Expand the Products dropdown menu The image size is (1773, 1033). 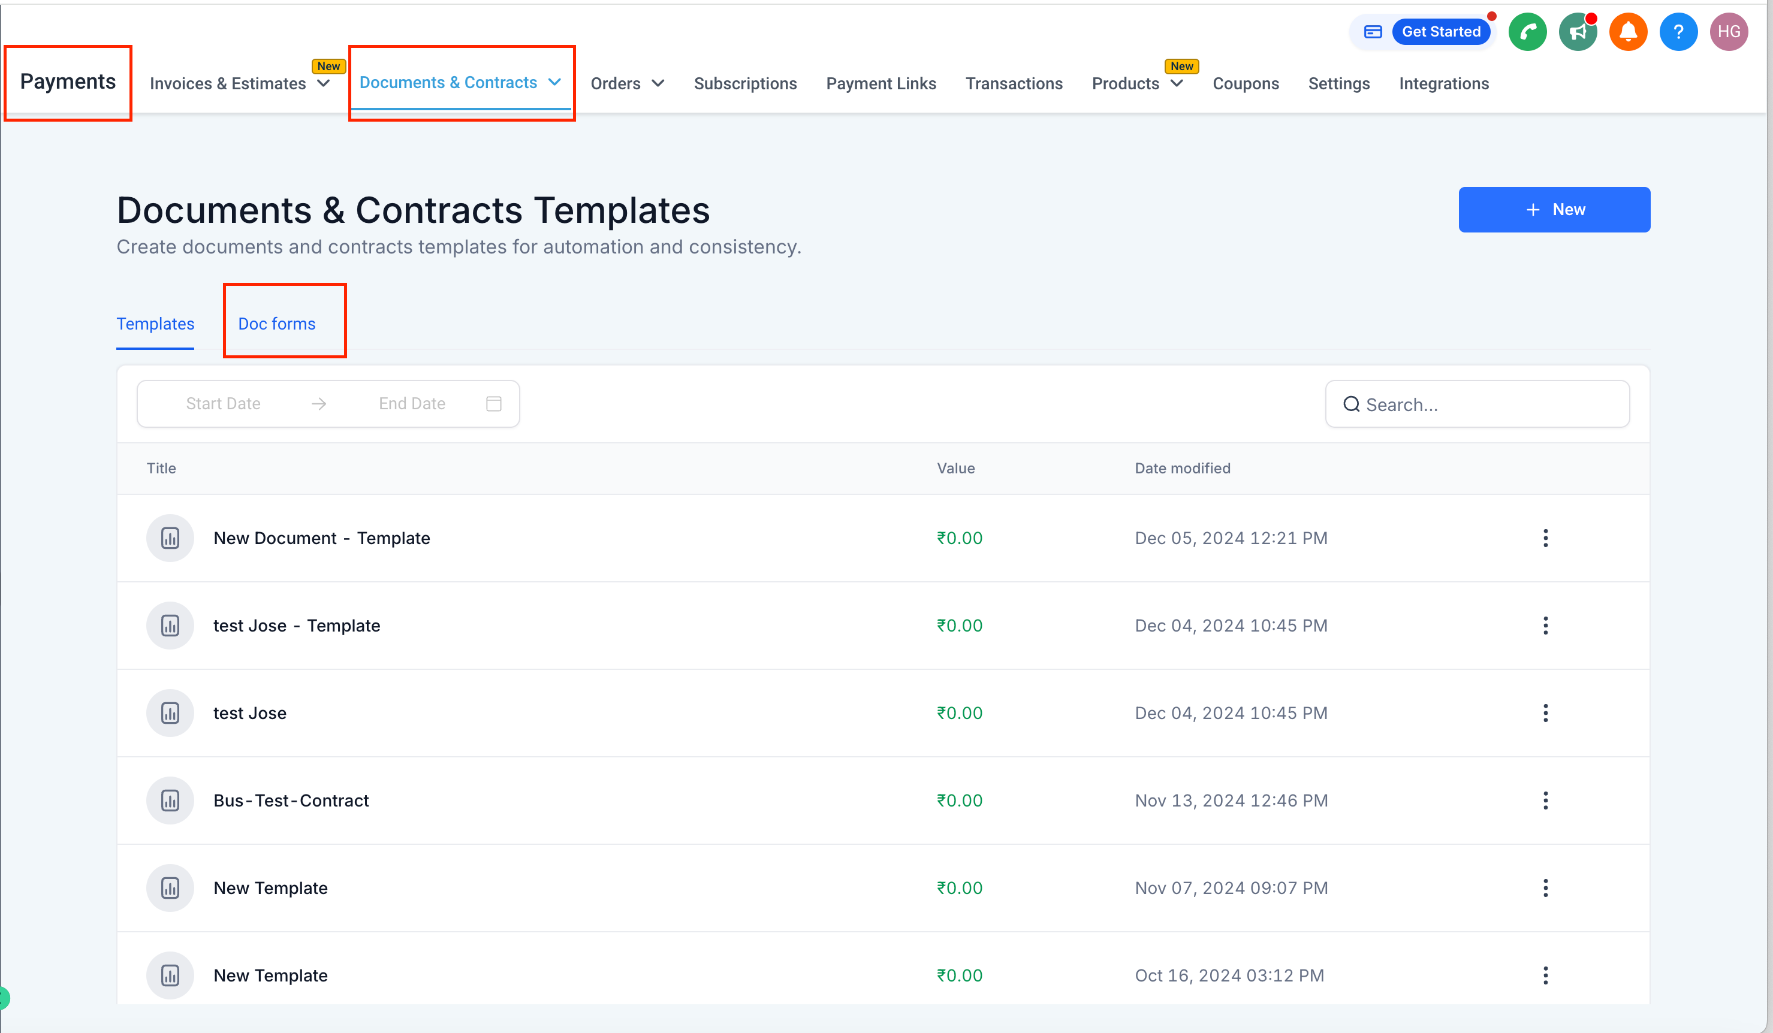tap(1177, 84)
